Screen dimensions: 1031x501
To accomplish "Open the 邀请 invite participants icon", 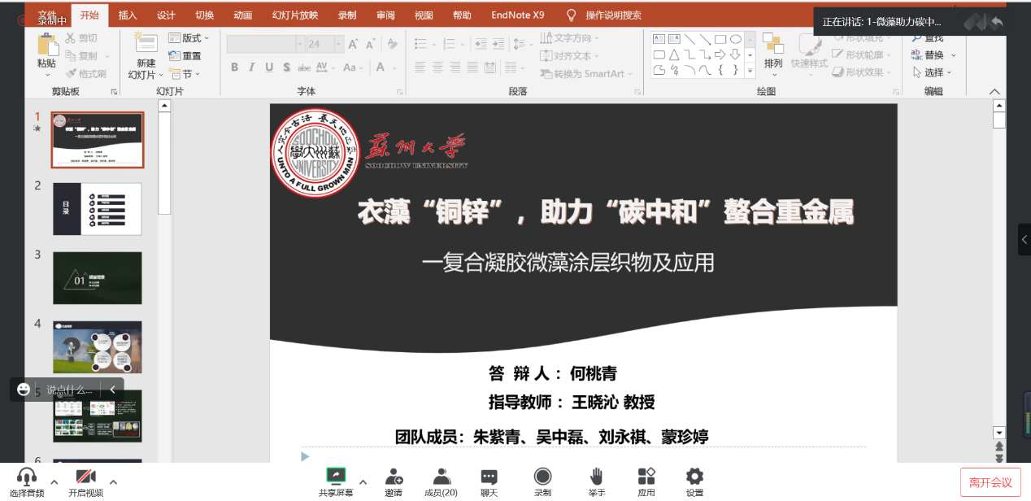I will coord(394,477).
